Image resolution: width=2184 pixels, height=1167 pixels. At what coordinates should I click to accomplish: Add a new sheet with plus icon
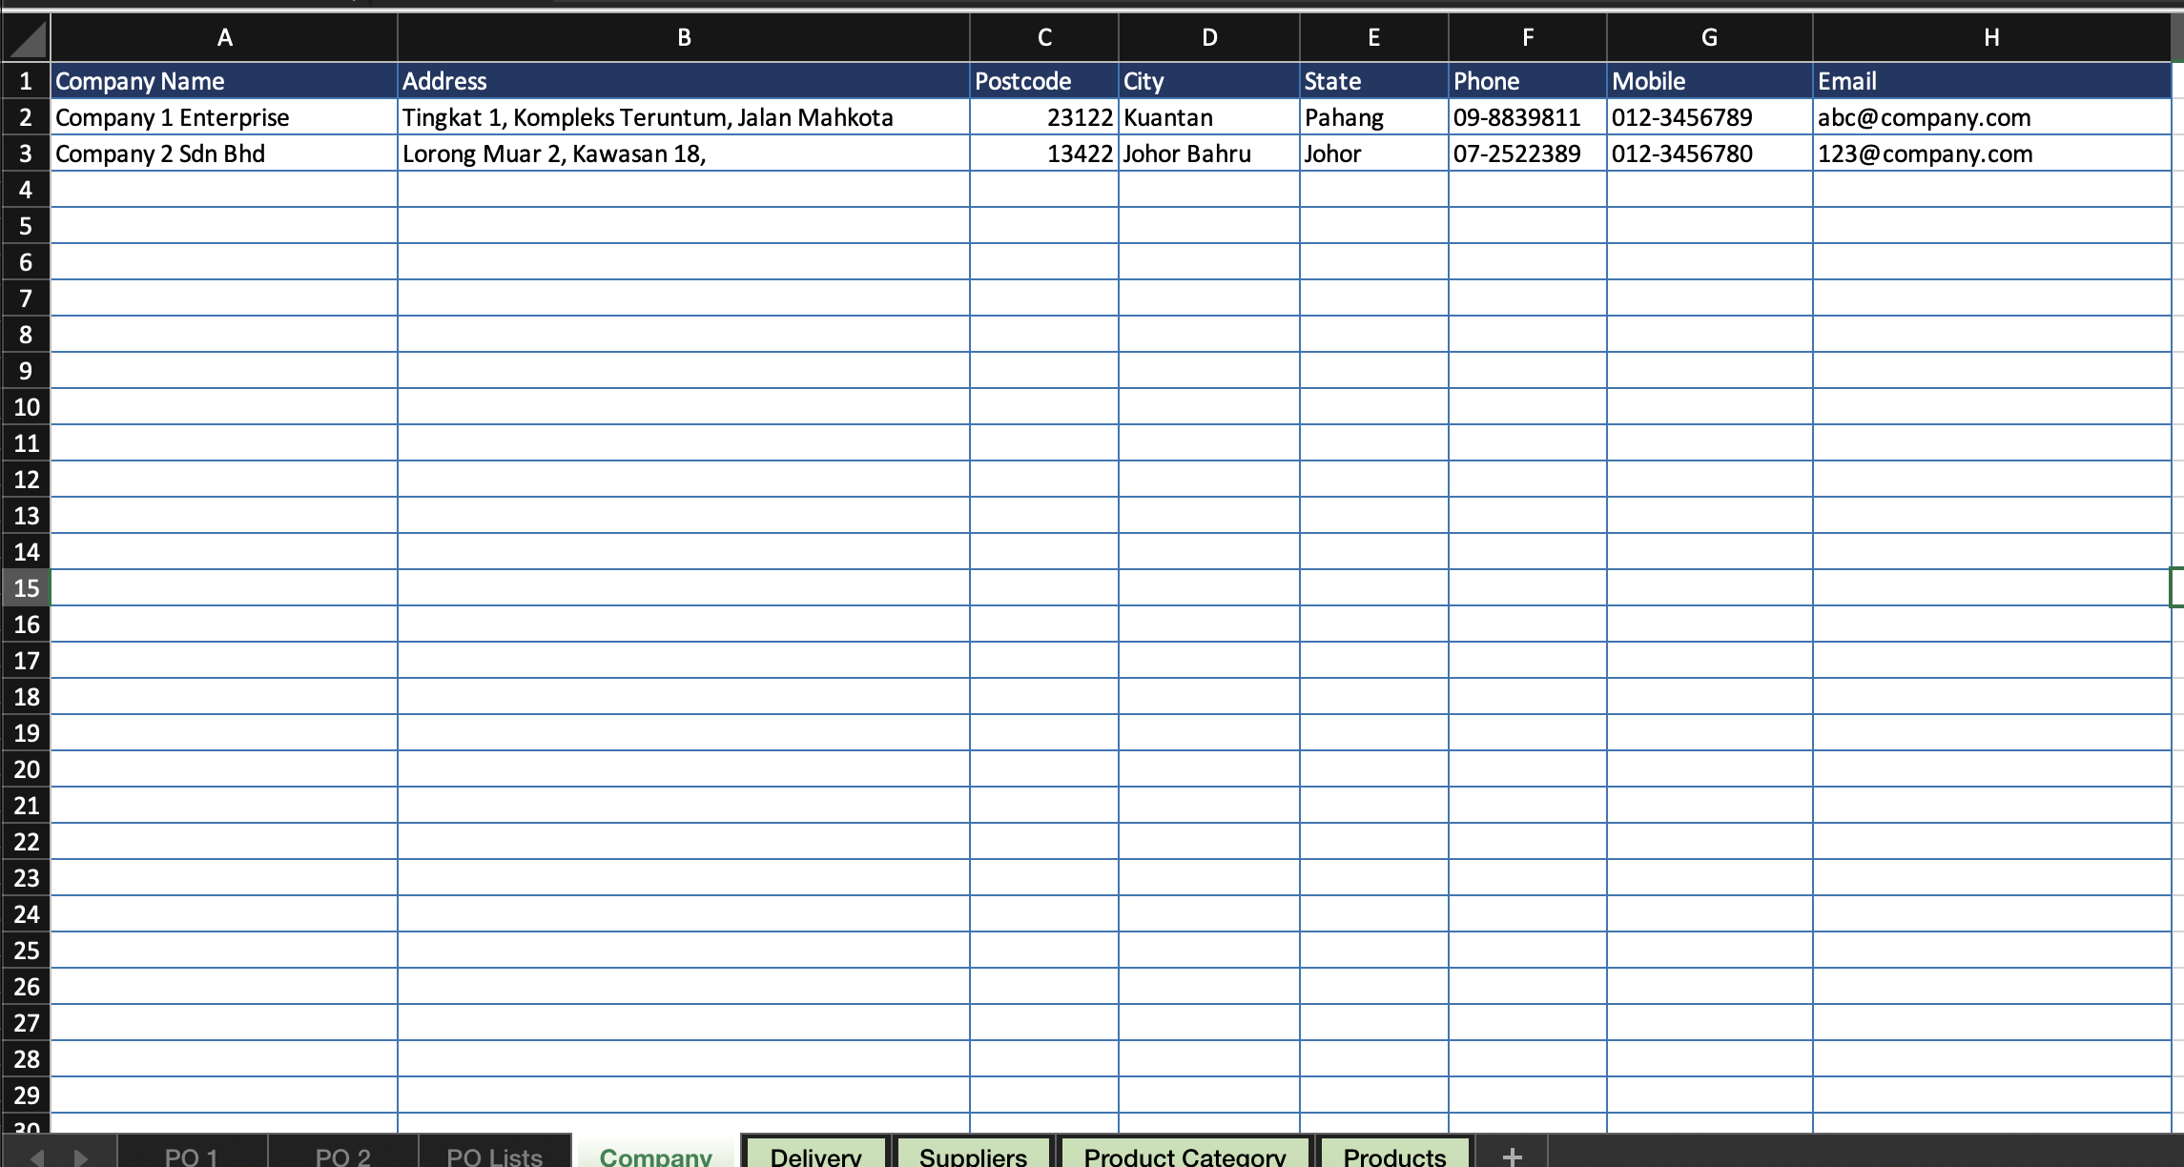click(1512, 1156)
